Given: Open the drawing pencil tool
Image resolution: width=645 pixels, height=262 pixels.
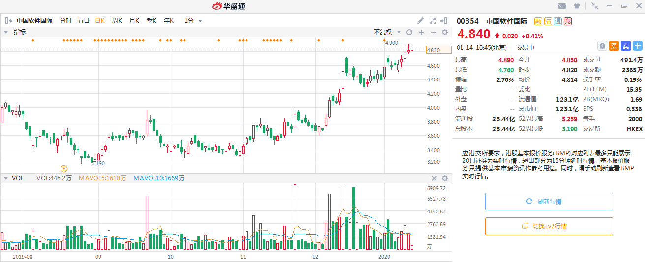Looking at the screenshot, I should (420, 21).
